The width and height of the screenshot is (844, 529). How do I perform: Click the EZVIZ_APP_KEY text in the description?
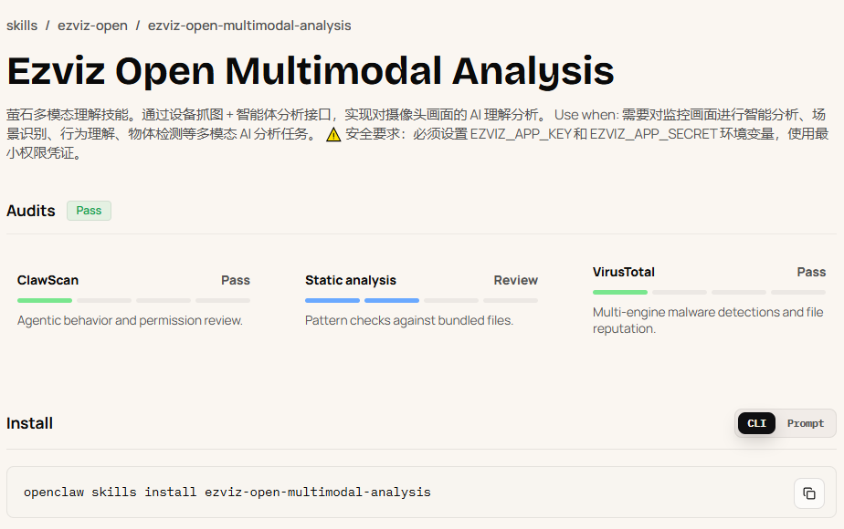coord(521,134)
